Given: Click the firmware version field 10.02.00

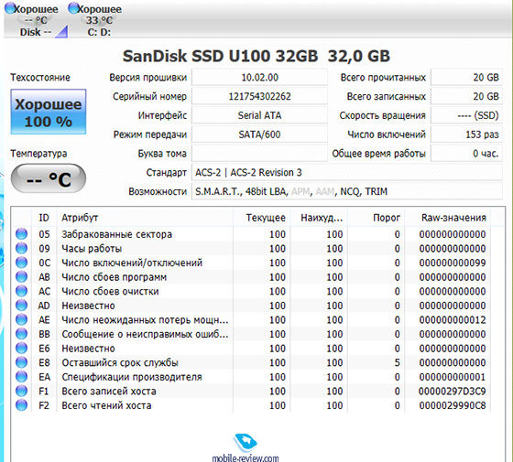Looking at the screenshot, I should [259, 78].
